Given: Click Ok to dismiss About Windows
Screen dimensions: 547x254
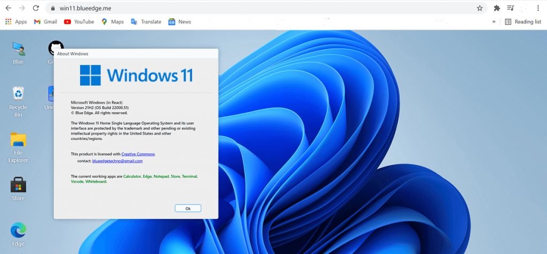Looking at the screenshot, I should 188,208.
